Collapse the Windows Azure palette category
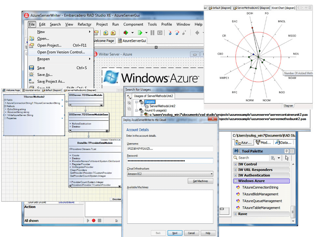The height and width of the screenshot is (237, 316). [236, 181]
